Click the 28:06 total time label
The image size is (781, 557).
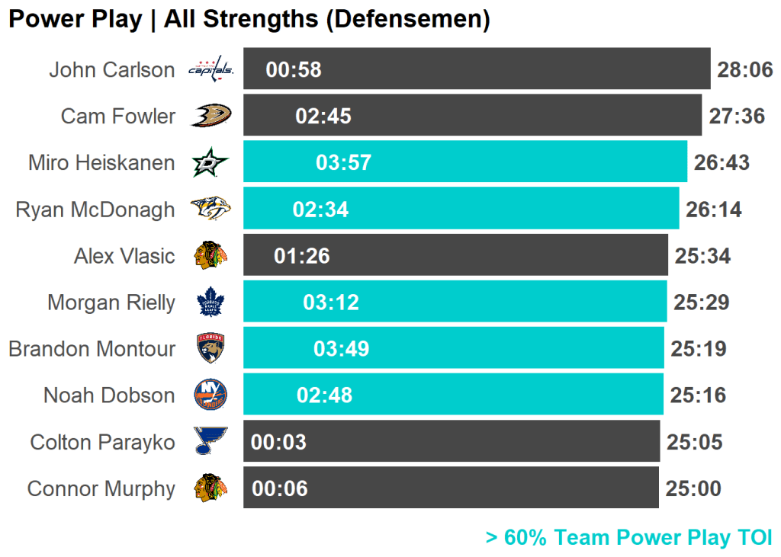click(745, 70)
